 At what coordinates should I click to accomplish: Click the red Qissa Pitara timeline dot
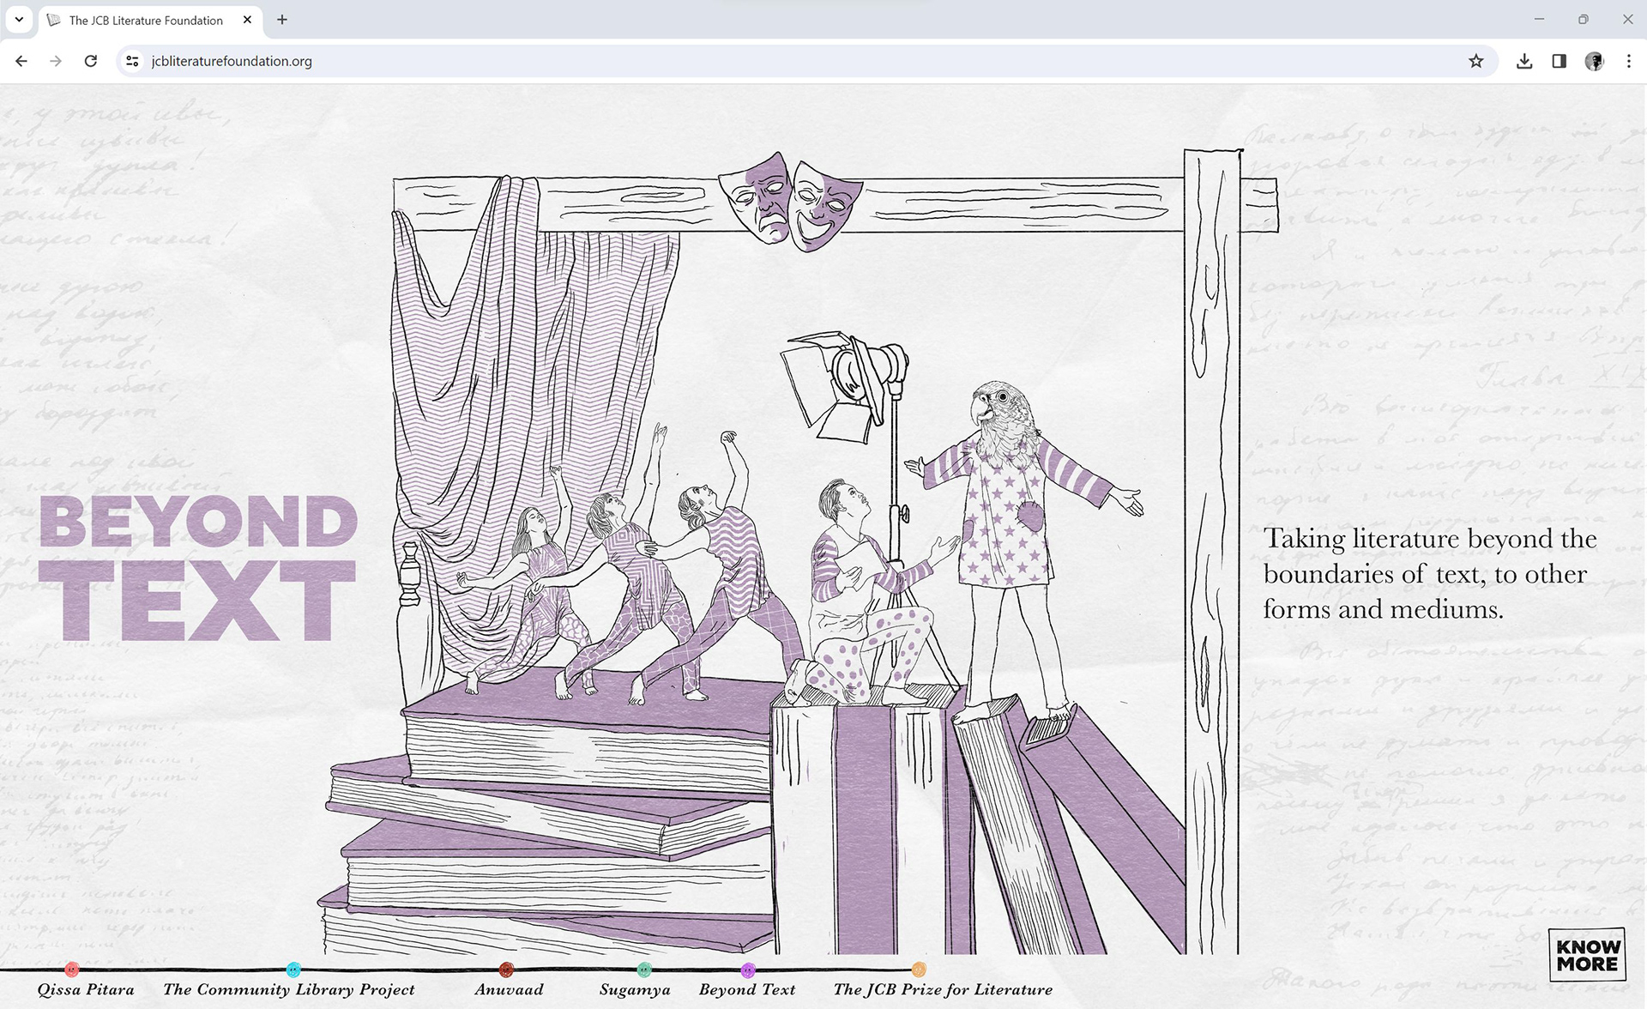point(72,970)
